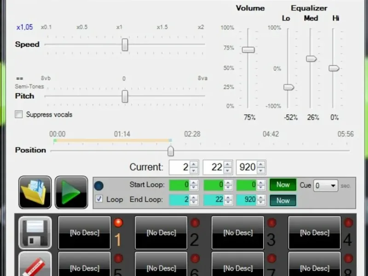Click the red LED for preset 5
This screenshot has width=368, height=276.
pyautogui.click(x=118, y=258)
